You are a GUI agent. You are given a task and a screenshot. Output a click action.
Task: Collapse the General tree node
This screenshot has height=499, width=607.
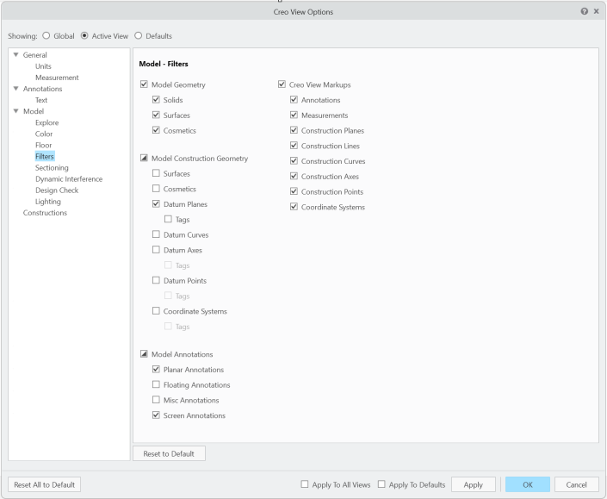[16, 54]
